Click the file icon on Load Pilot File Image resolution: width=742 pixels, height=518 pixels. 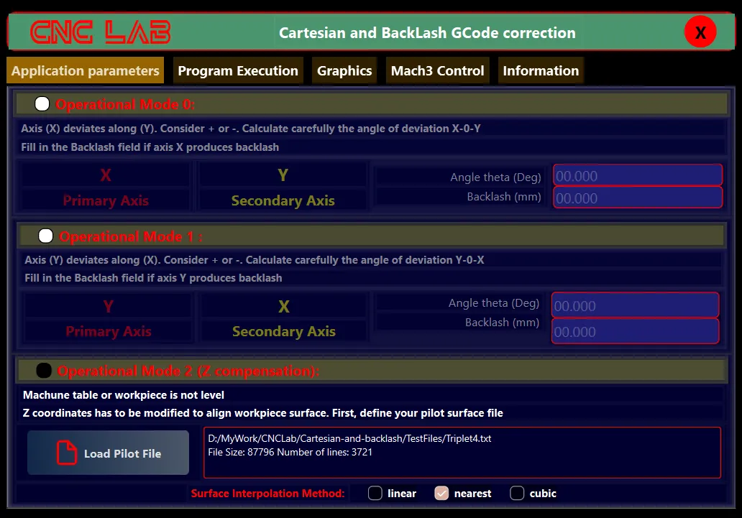click(x=66, y=453)
